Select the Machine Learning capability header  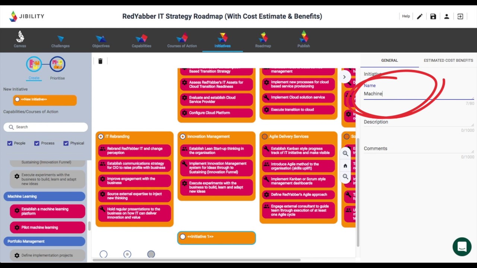[44, 197]
